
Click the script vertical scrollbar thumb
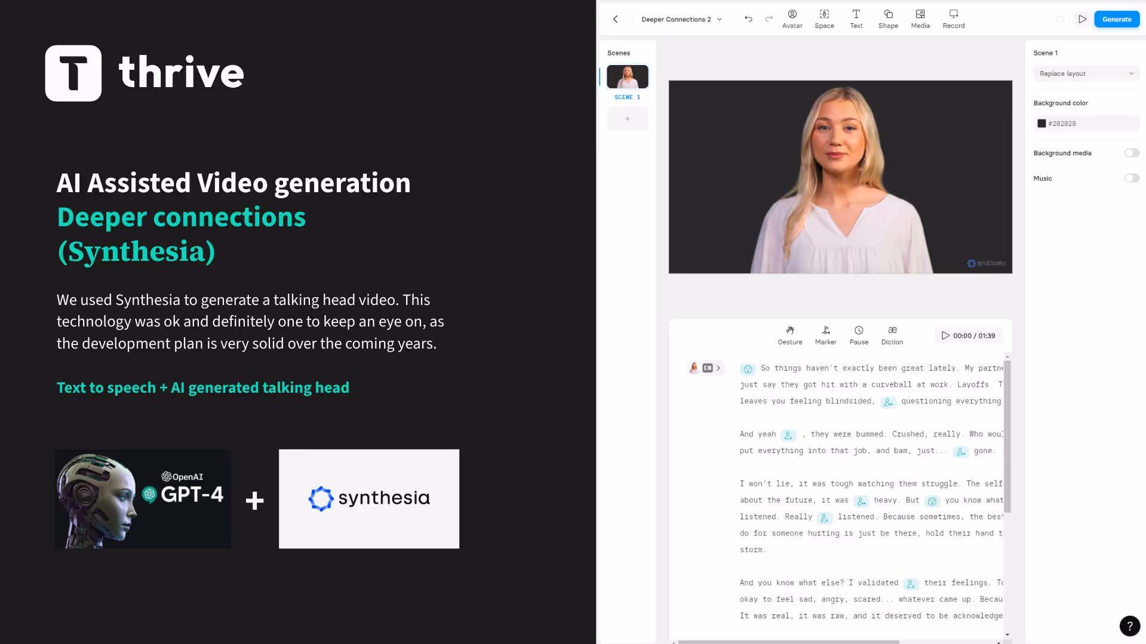(1007, 436)
